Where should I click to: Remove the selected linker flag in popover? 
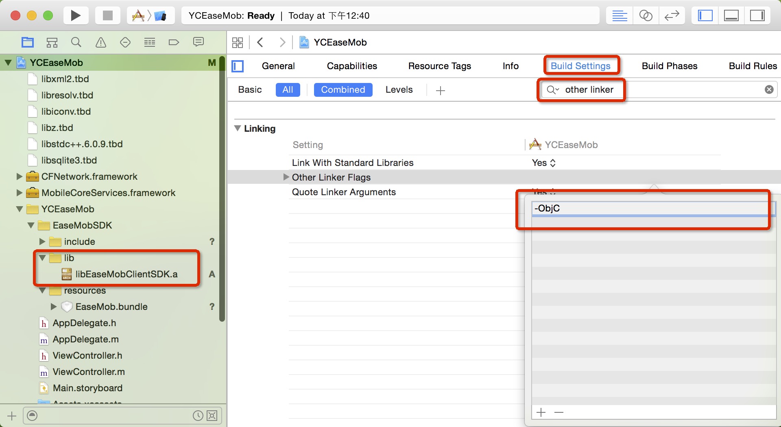point(559,412)
